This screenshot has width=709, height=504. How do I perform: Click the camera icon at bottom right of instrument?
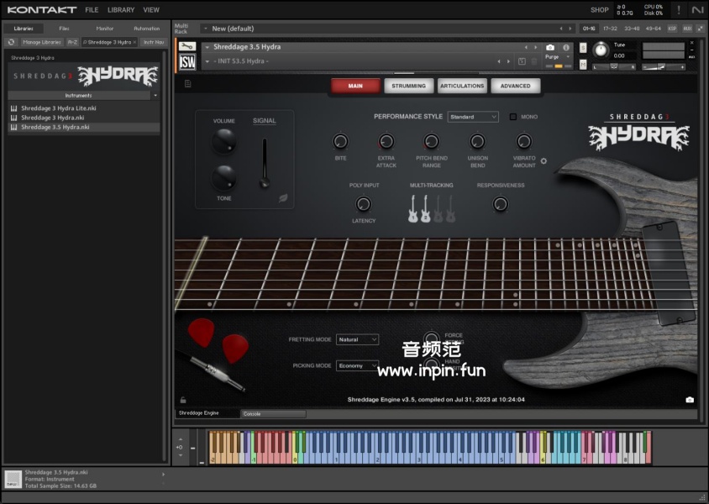click(x=690, y=400)
